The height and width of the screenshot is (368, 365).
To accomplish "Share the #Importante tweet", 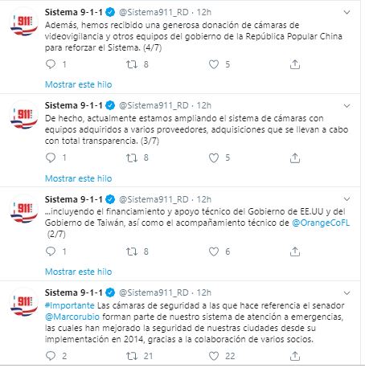I will (x=295, y=356).
